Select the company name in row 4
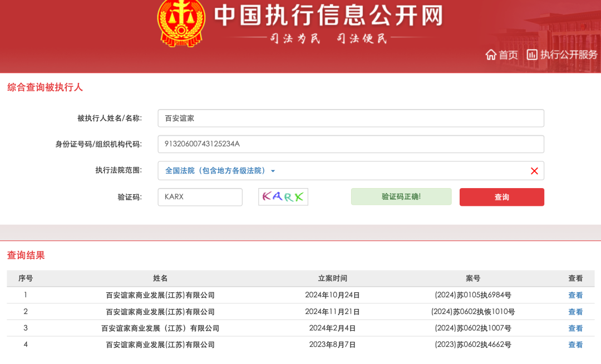 tap(160, 345)
